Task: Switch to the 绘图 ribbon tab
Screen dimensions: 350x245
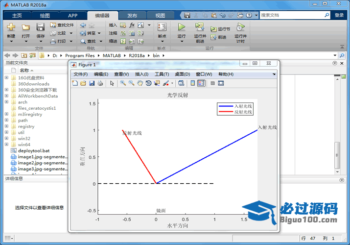Action: [x=45, y=16]
